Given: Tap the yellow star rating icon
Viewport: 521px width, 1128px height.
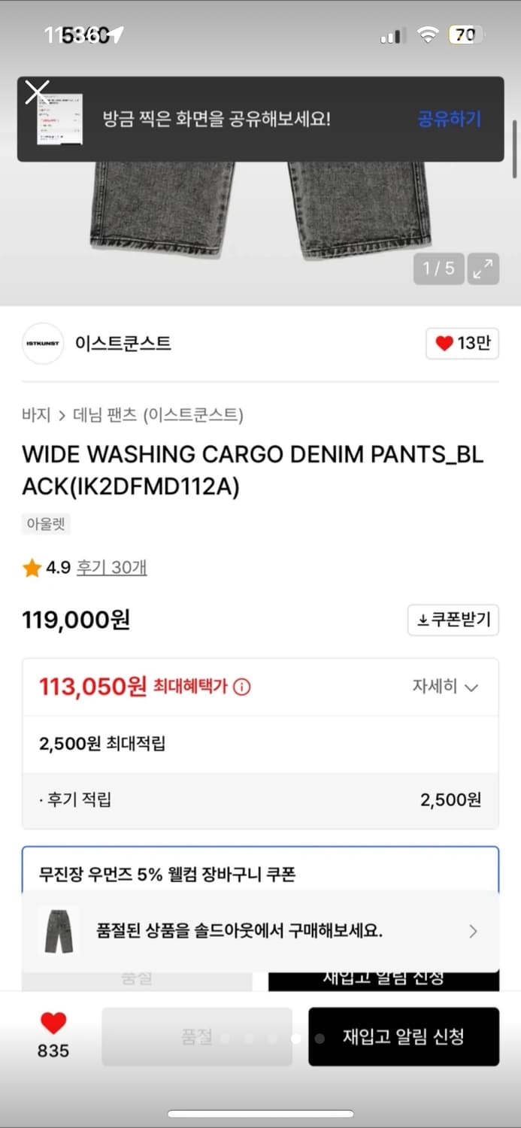Looking at the screenshot, I should [31, 568].
